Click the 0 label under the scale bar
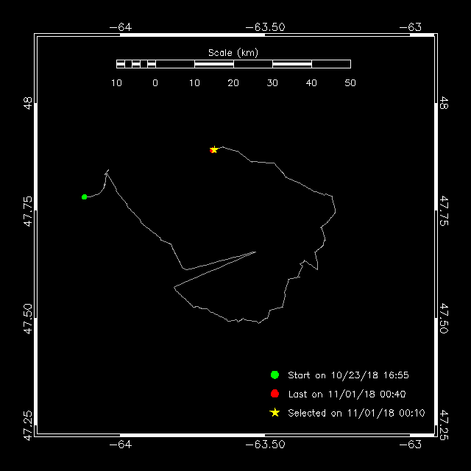471x471 pixels. click(155, 83)
